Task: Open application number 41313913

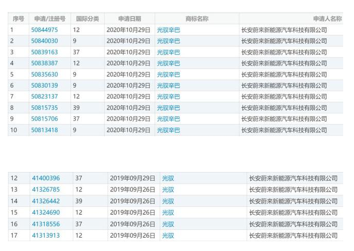Action: 46,236
